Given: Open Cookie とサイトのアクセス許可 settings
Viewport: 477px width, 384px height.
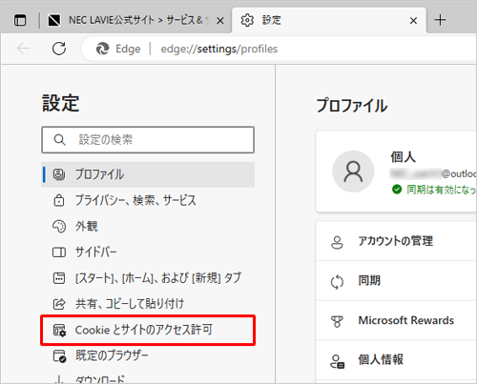Looking at the screenshot, I should tap(148, 330).
